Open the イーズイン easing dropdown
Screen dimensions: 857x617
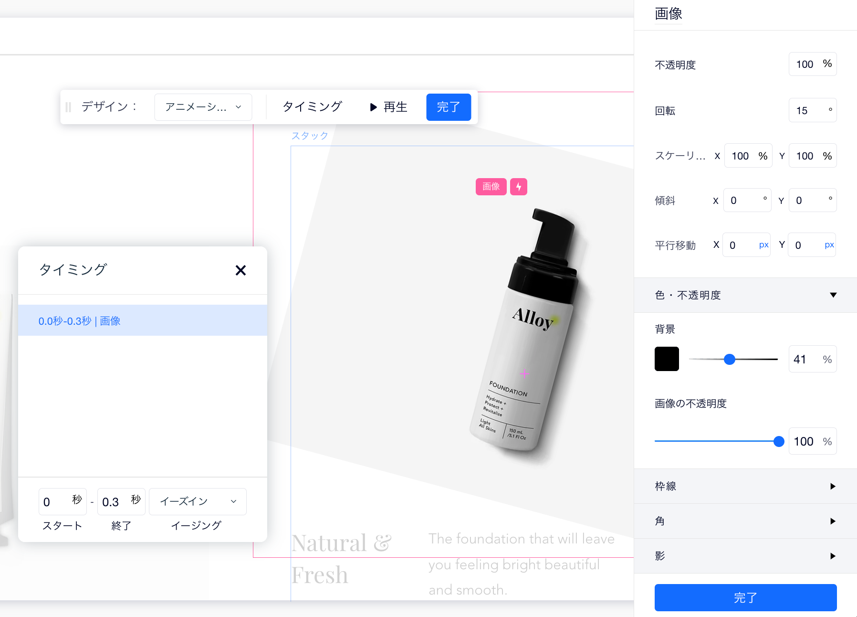pyautogui.click(x=198, y=501)
